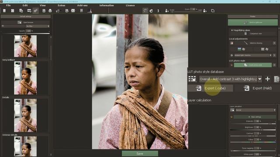Open the No filter dropdown
The image size is (280, 157).
[x=37, y=26]
